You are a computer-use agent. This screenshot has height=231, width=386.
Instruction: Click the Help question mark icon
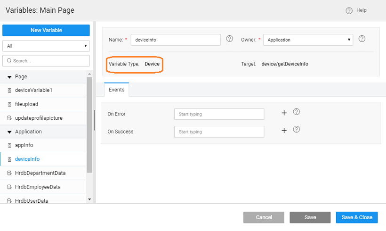pyautogui.click(x=349, y=10)
